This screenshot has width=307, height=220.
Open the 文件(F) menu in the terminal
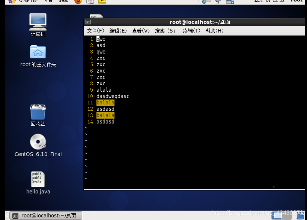point(96,31)
